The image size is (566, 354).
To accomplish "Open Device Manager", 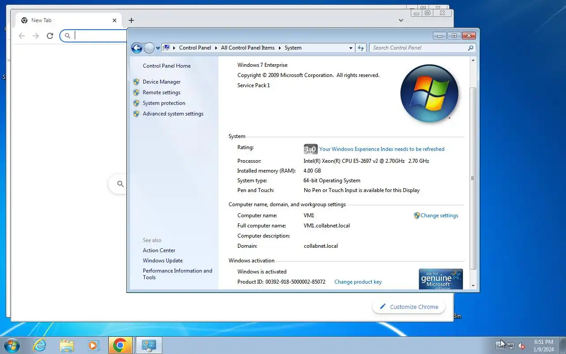I will (161, 82).
